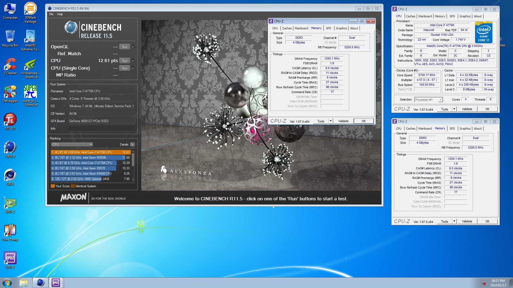Viewport: 513px width, 288px height.
Task: Open the Processor #1 selection dropdown
Action: (x=429, y=100)
